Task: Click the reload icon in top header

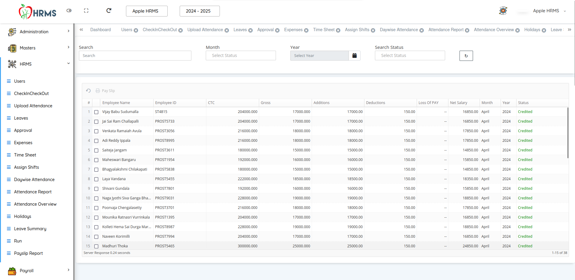Action: tap(109, 10)
